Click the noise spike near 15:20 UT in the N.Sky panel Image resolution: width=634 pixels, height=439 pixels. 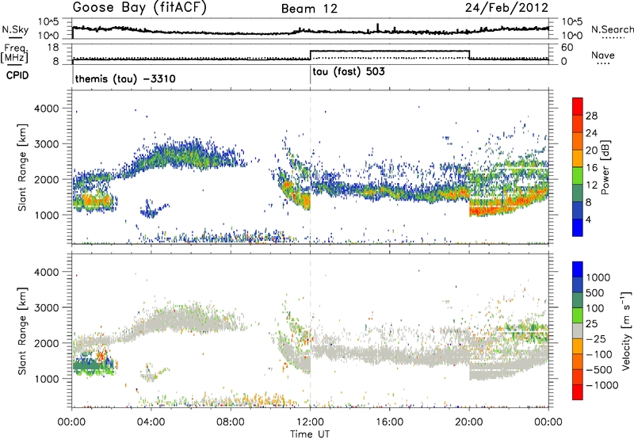click(x=378, y=28)
